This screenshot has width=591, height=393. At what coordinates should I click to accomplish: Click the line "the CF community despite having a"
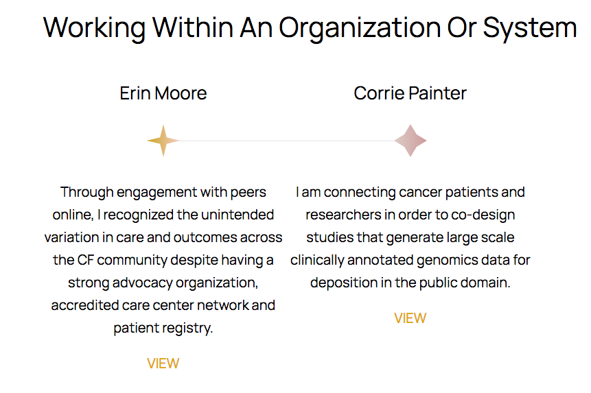(x=163, y=260)
